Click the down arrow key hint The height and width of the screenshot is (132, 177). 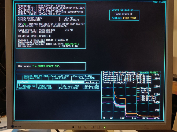pos(36,66)
